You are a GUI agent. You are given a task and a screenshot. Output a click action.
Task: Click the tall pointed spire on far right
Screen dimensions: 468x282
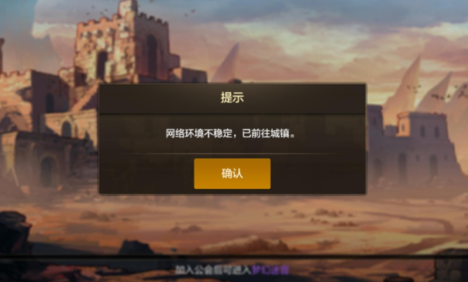(403, 87)
